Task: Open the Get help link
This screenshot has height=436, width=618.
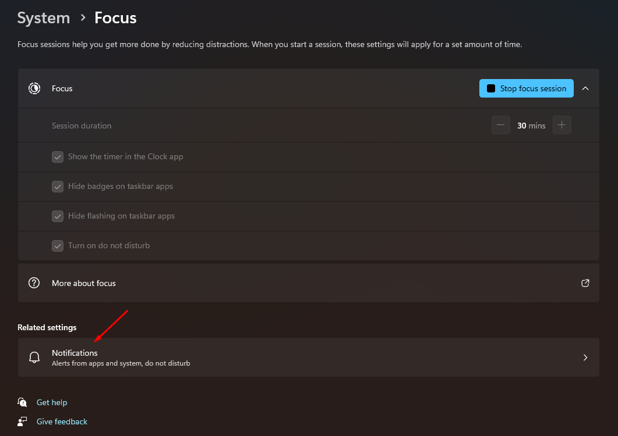Action: coord(52,402)
